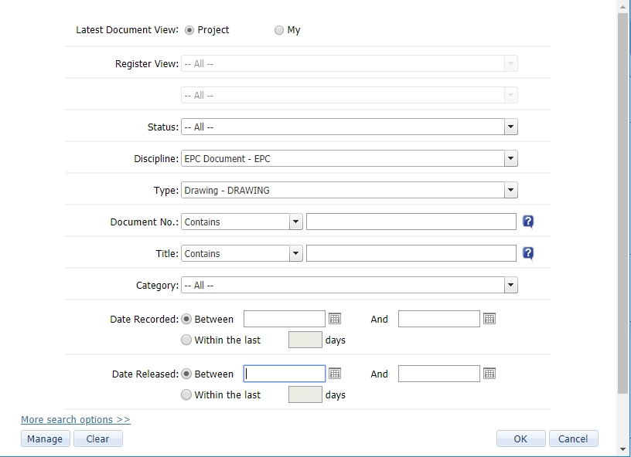
Task: Select the 'My' latest document view
Action: click(278, 29)
